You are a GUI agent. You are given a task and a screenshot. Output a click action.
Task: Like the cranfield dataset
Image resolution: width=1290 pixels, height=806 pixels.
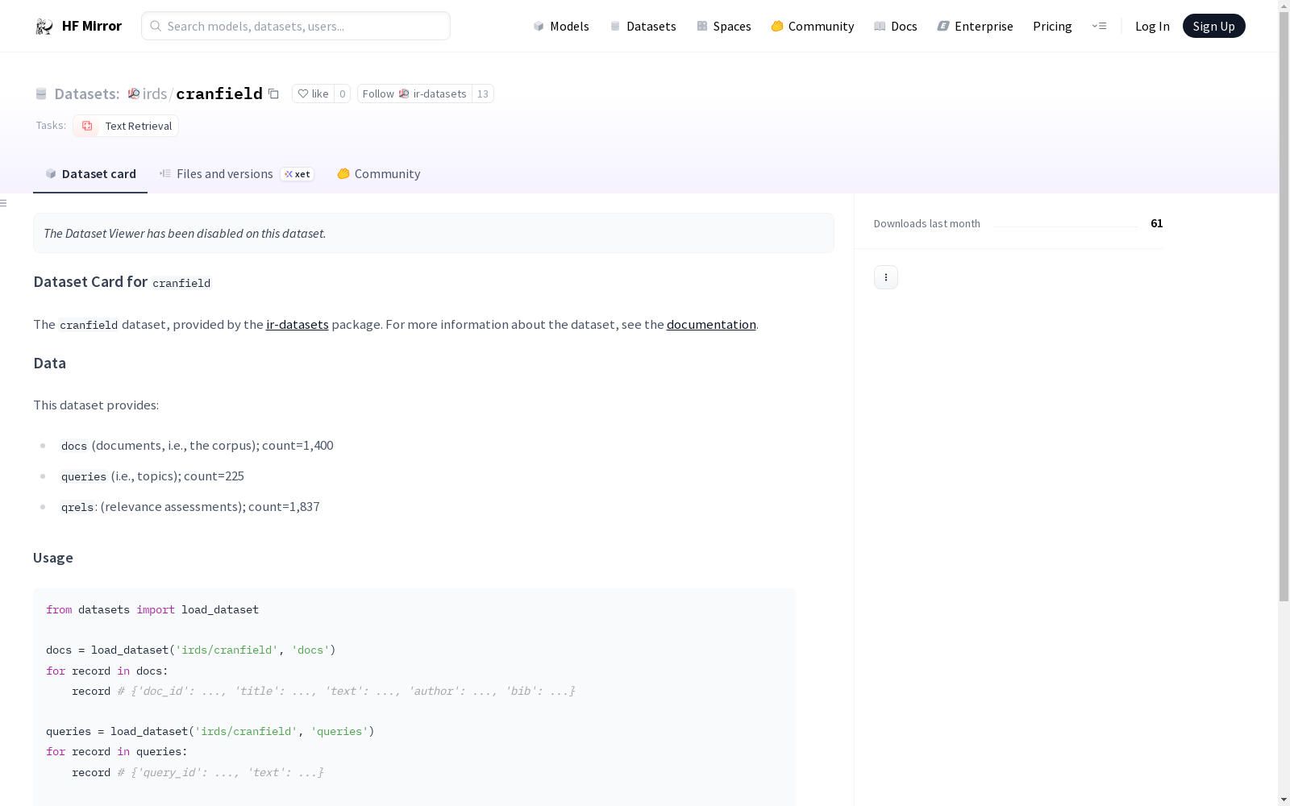313,93
